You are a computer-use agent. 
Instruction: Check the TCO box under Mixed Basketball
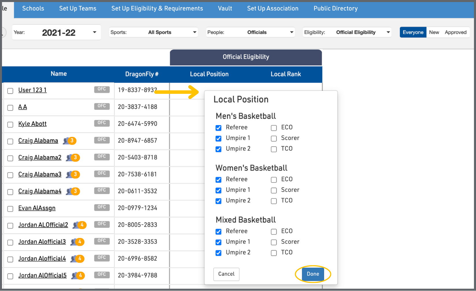click(274, 253)
